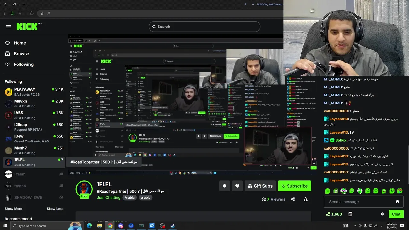Image resolution: width=409 pixels, height=230 pixels.
Task: Share the stream
Action: pos(293,199)
